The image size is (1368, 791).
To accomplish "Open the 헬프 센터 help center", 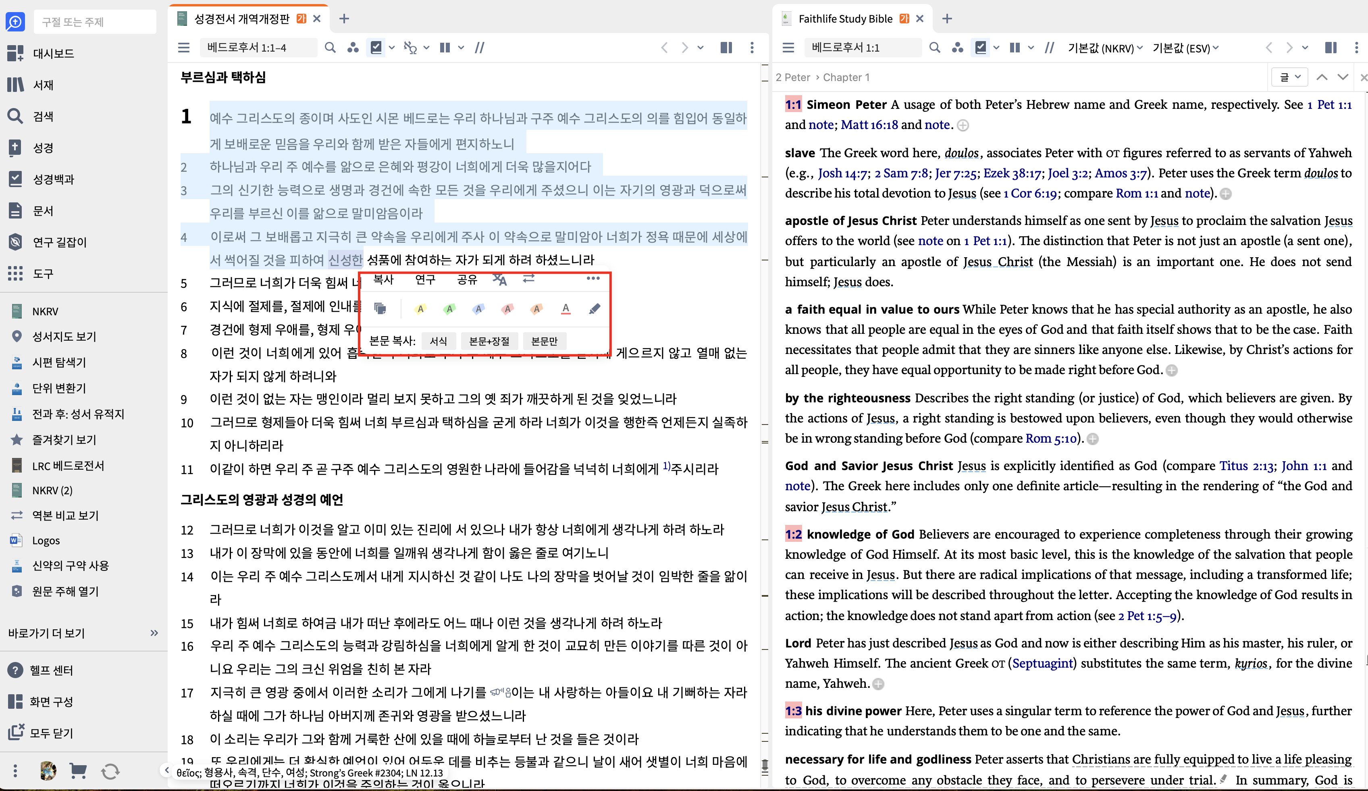I will [x=41, y=670].
